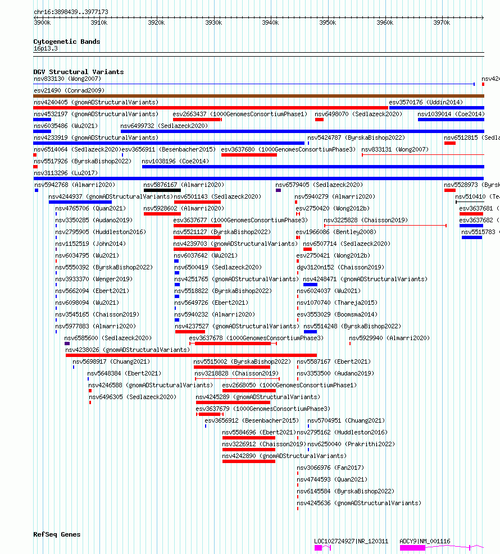Click nsv1038196 (Coe2014) label
Image resolution: width=500 pixels, height=554 pixels.
click(x=175, y=162)
